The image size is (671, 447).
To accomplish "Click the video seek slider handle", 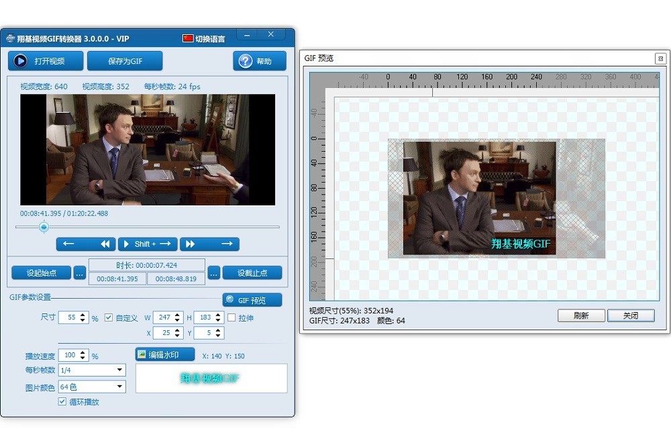I will pos(44,227).
